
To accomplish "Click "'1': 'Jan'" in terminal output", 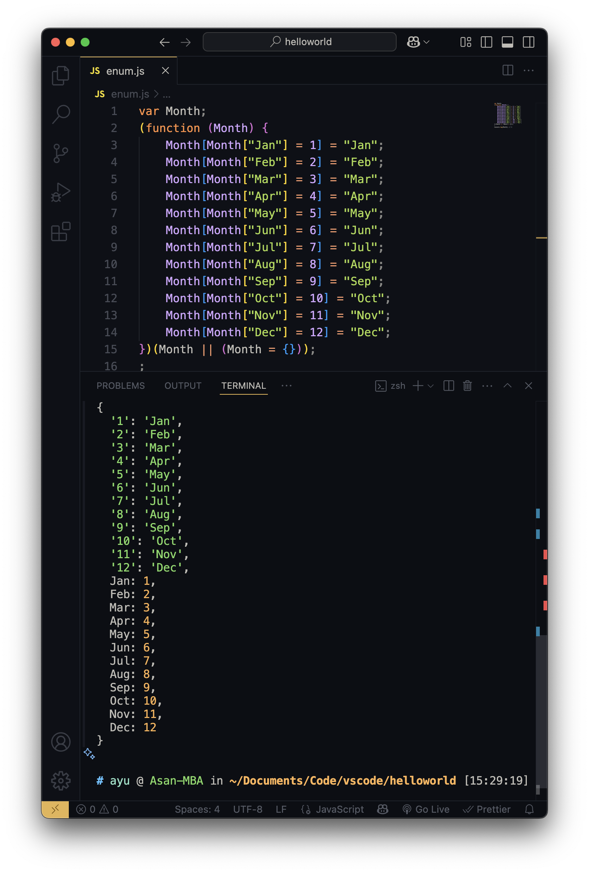I will (143, 421).
